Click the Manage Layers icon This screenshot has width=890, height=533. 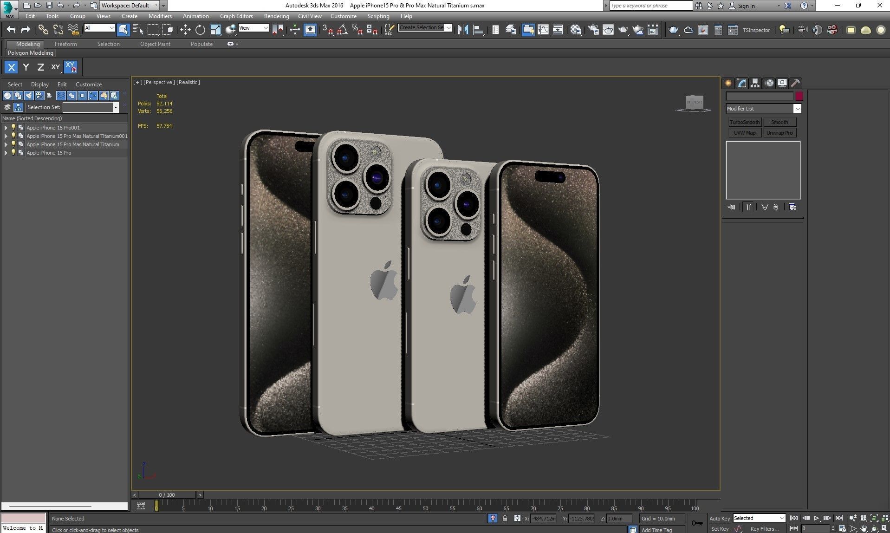pyautogui.click(x=511, y=30)
